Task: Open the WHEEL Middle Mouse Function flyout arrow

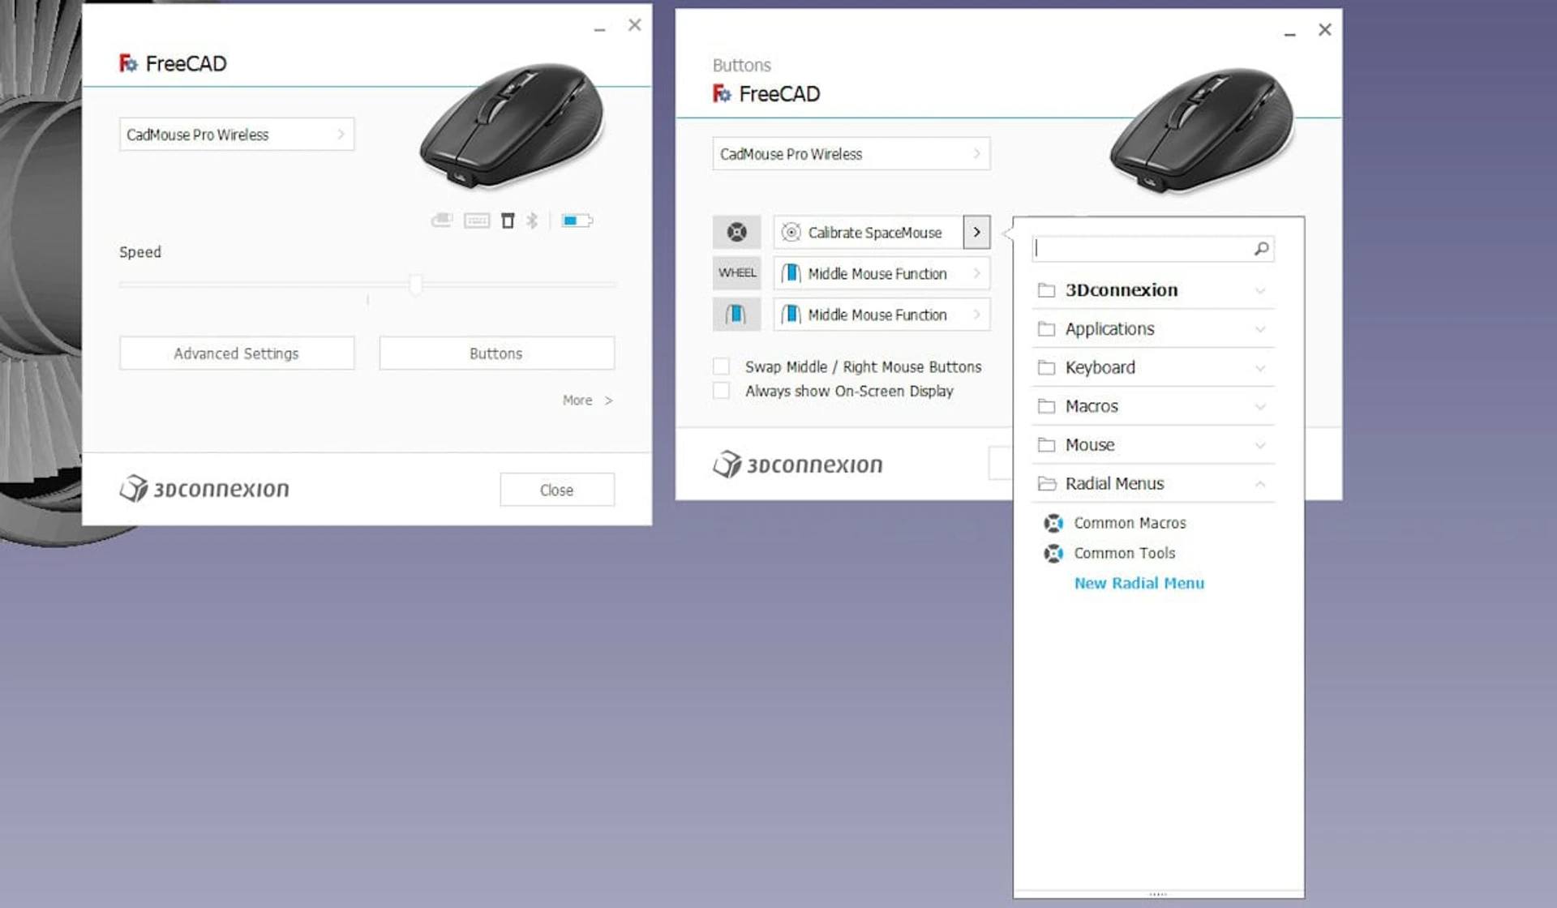Action: (x=976, y=273)
